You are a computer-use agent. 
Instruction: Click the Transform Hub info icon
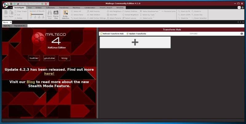pyautogui.click(x=242, y=34)
